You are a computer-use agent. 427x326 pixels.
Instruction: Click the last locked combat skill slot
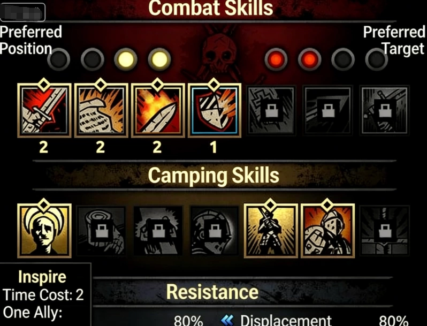(x=385, y=110)
